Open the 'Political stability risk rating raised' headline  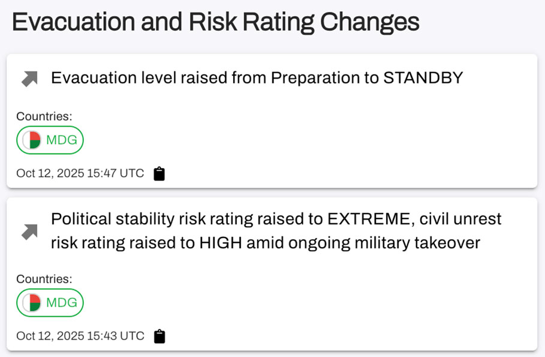pyautogui.click(x=276, y=231)
